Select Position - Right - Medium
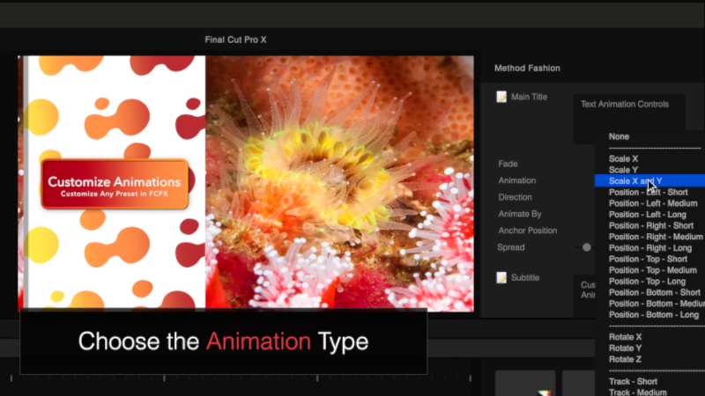The image size is (705, 396). 656,237
